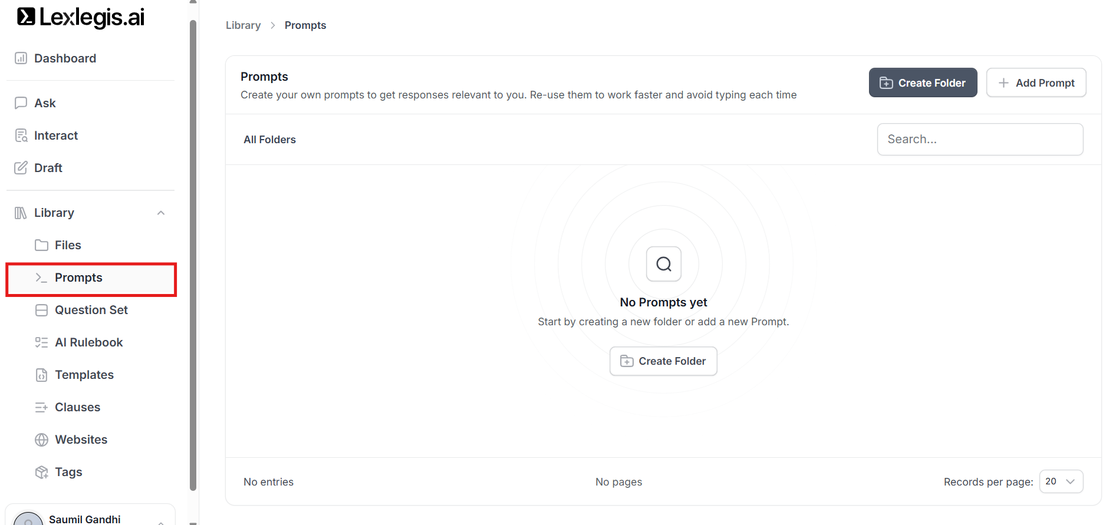Open the AI Rulebook checklist icon
The image size is (1106, 525).
click(x=41, y=342)
